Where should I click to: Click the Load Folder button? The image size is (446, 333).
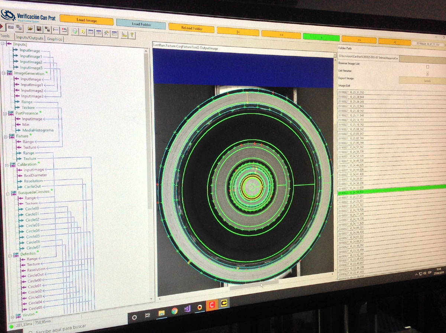point(141,24)
